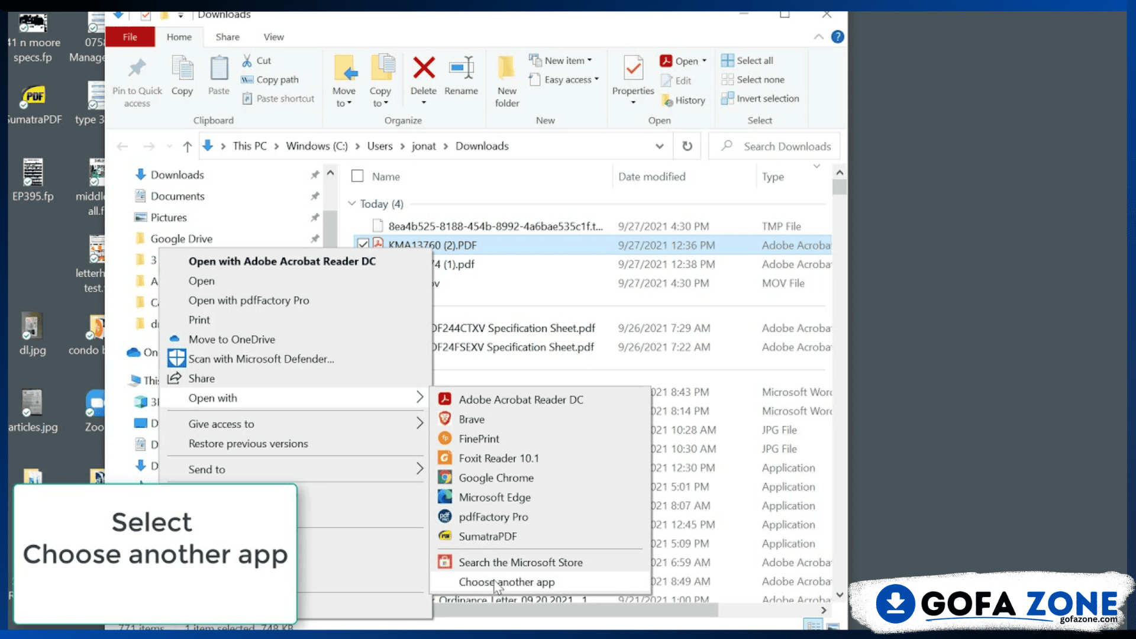Click Copy path in the ribbon

click(270, 79)
